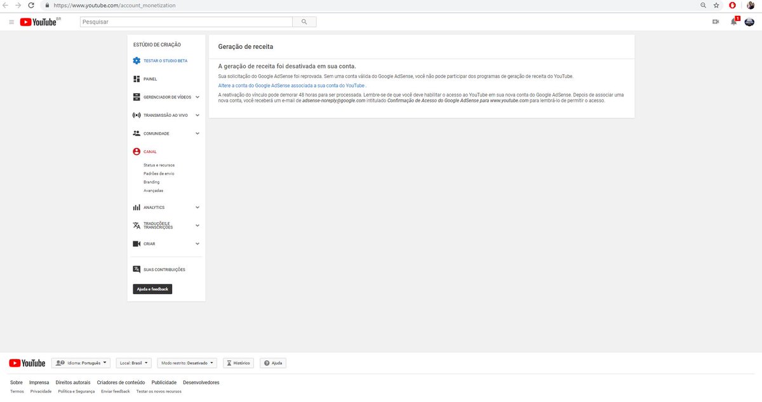Screen dimensions: 762x402
Task: Click the Criar camera icon
Action: click(x=137, y=244)
